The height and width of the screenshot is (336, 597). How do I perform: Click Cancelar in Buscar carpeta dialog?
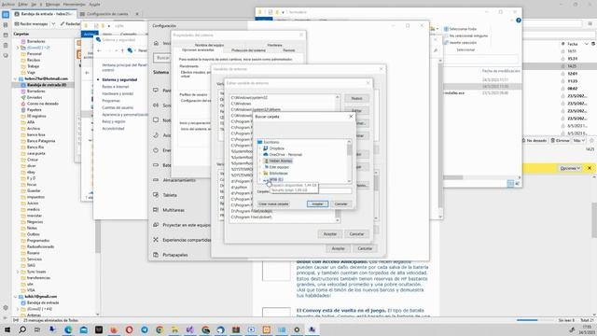(x=340, y=203)
